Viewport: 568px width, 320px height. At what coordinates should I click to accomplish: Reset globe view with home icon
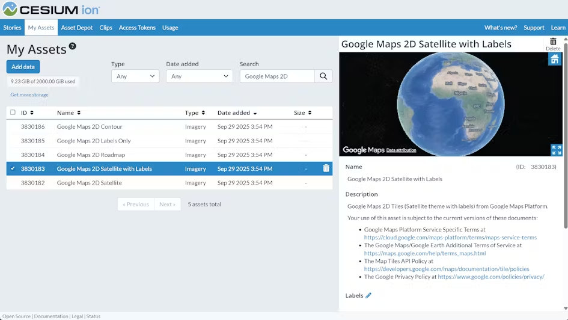(x=555, y=59)
